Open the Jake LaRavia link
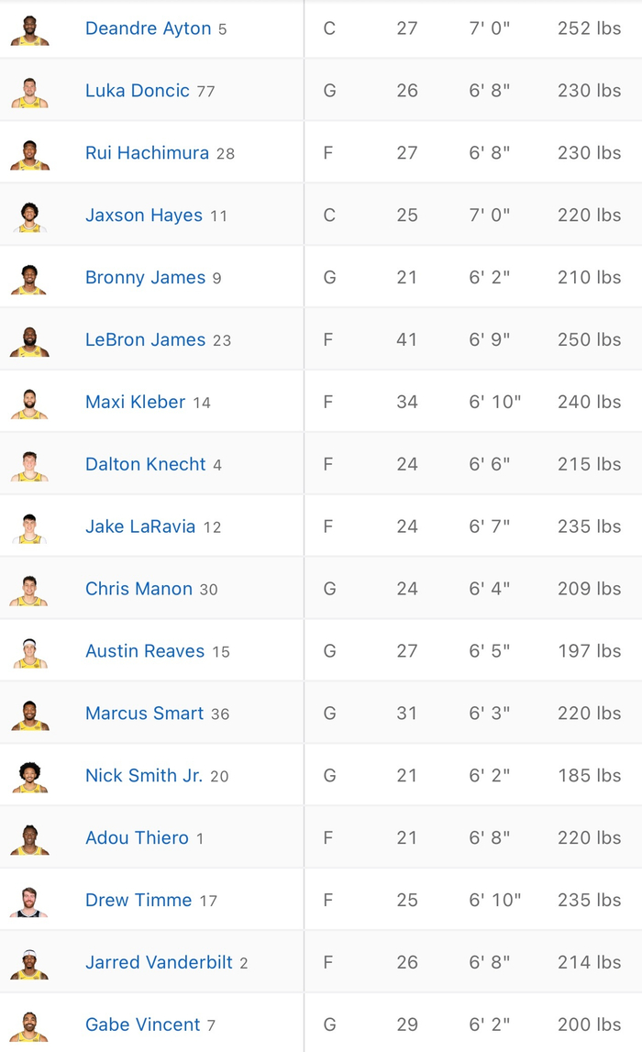 click(139, 527)
